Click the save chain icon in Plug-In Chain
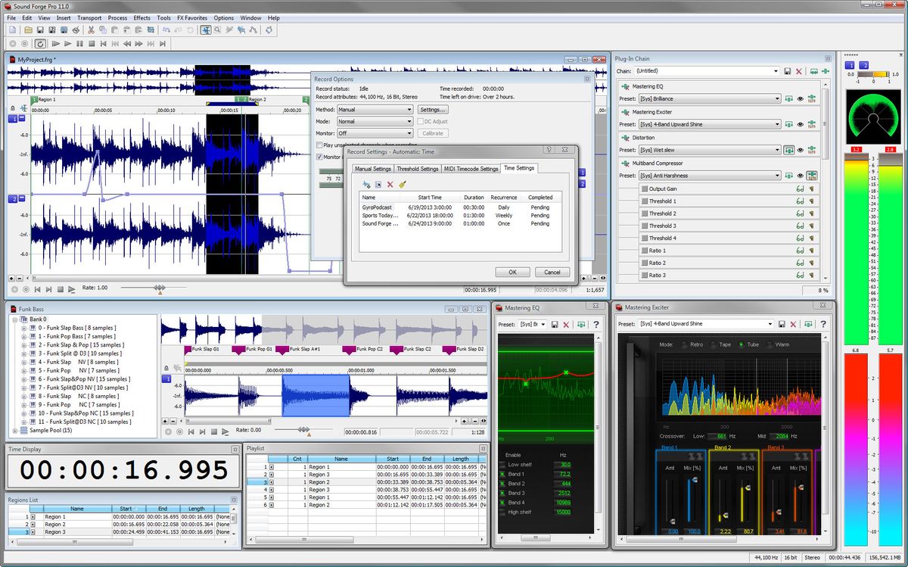Screen dimensions: 908x567 788,70
